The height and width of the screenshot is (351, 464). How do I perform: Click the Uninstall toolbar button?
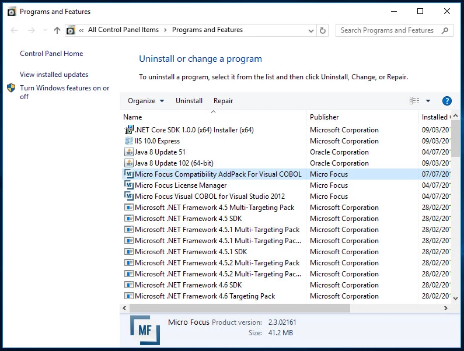point(189,101)
